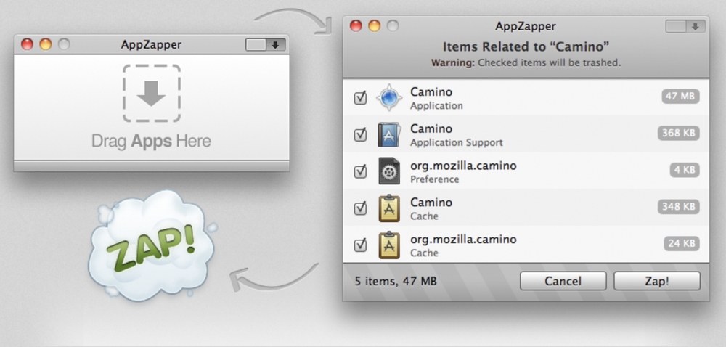Viewport: 726px width, 347px height.
Task: Click the "Preference" subtitle text
Action: point(435,179)
